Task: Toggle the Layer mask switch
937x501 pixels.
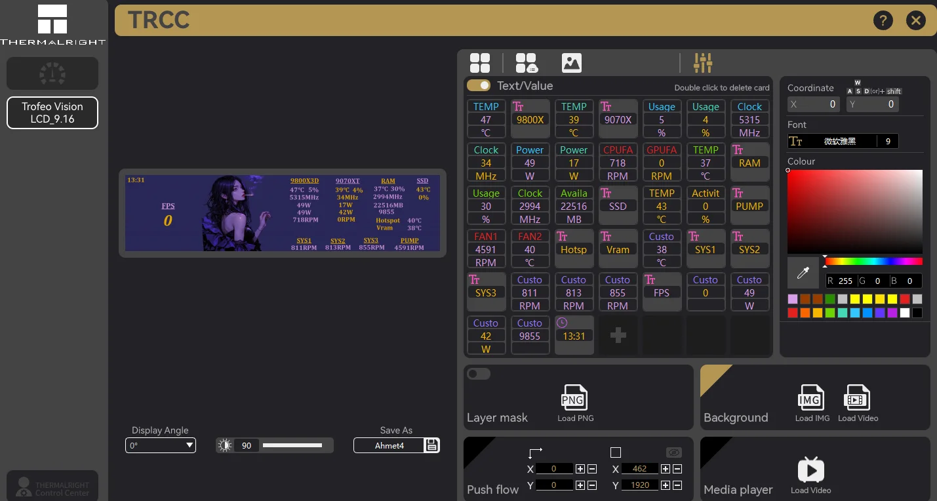Action: click(479, 374)
